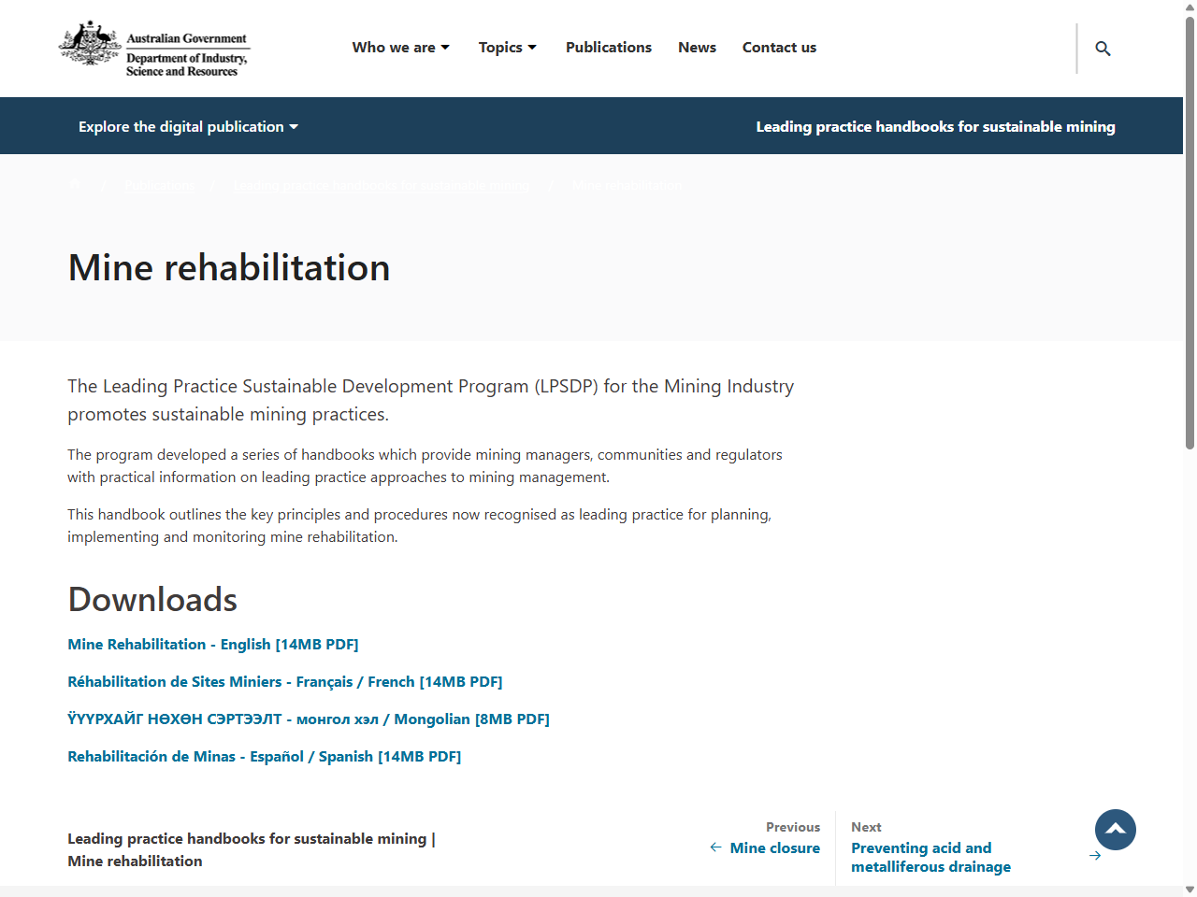Click the scrollbar up arrow
This screenshot has width=1197, height=897.
[x=1190, y=7]
